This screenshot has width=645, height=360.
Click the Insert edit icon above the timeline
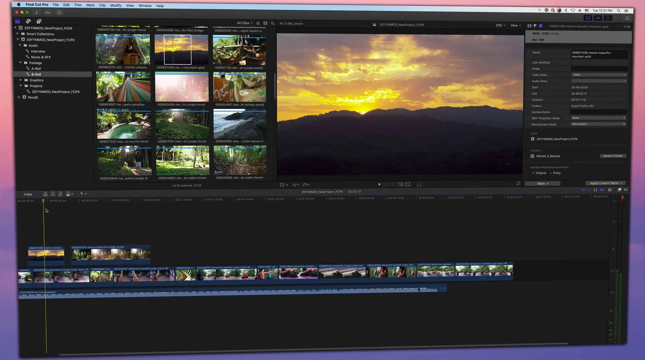(x=53, y=194)
